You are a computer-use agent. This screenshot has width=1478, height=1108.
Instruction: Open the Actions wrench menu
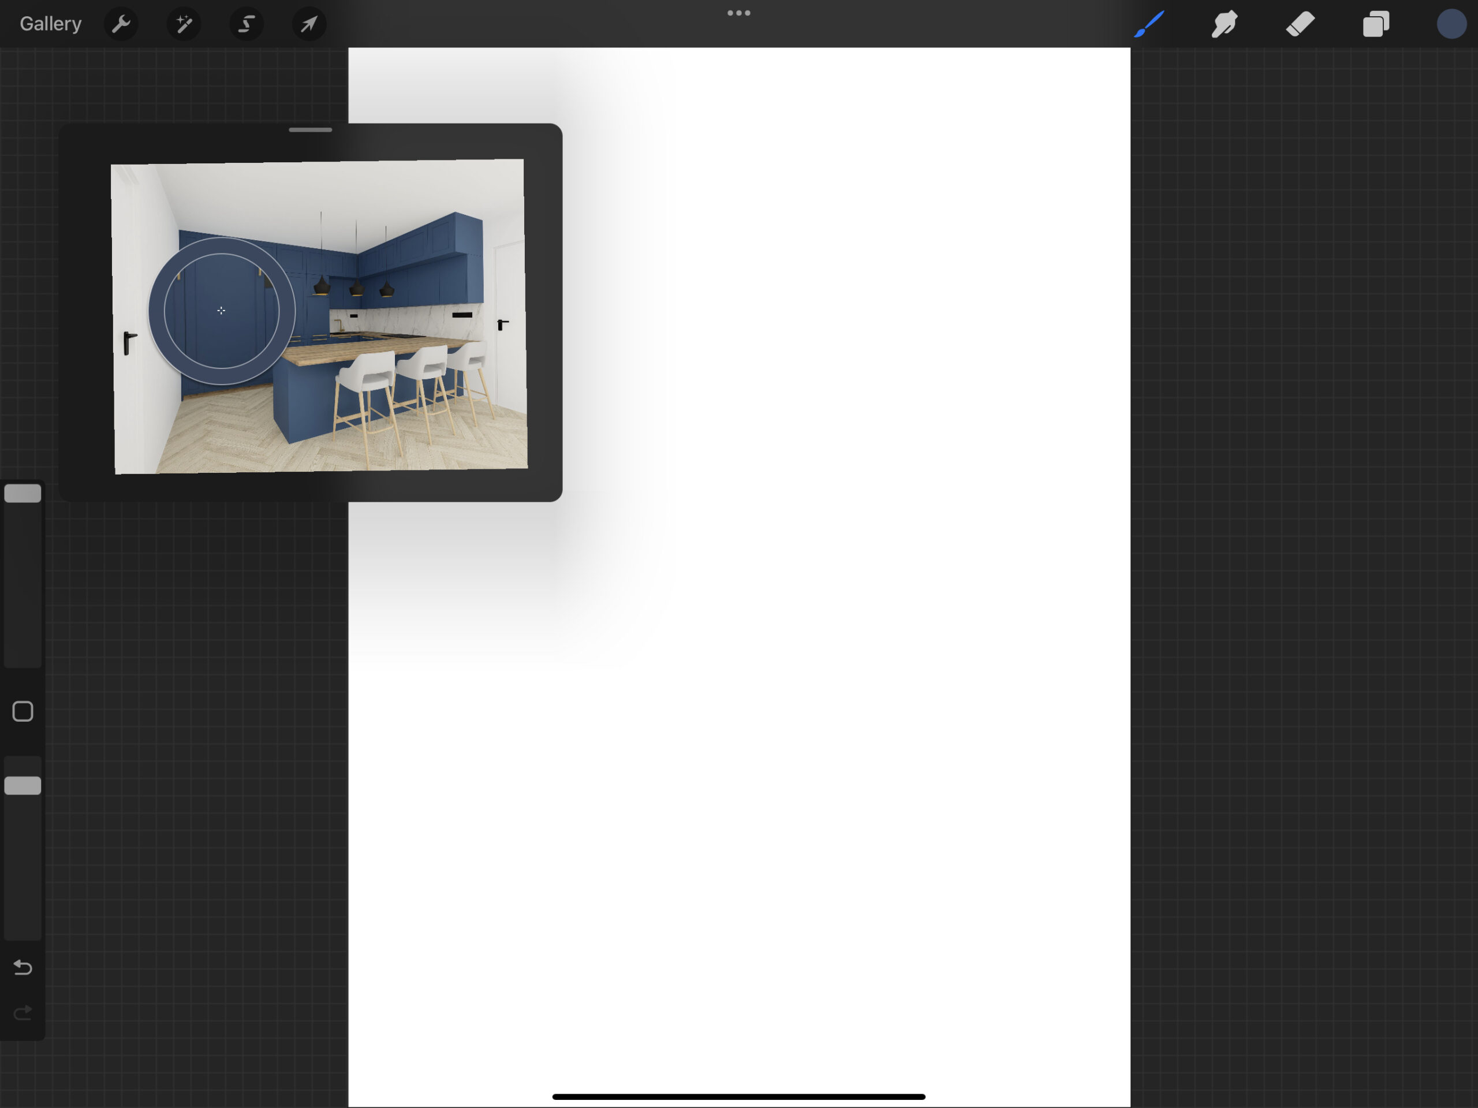pos(121,25)
